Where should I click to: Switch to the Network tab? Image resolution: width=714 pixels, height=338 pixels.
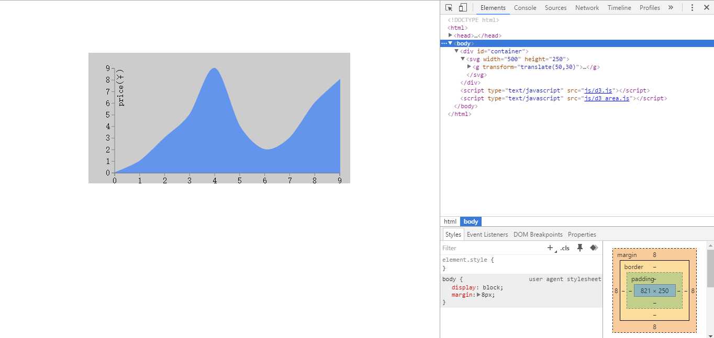tap(587, 7)
